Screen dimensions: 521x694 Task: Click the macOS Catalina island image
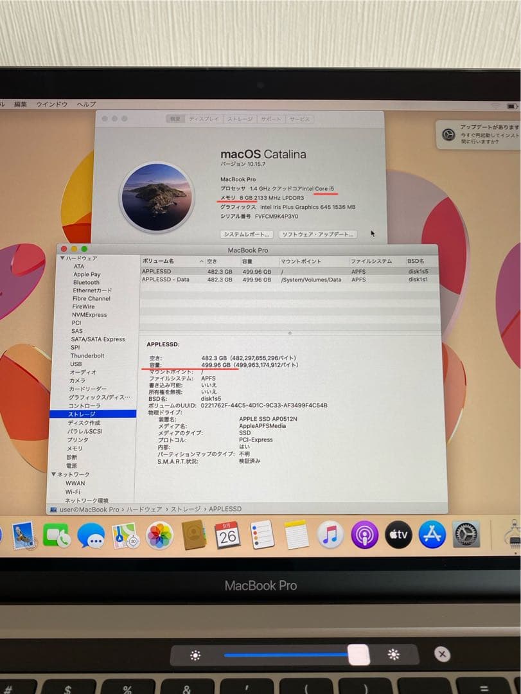(x=157, y=197)
